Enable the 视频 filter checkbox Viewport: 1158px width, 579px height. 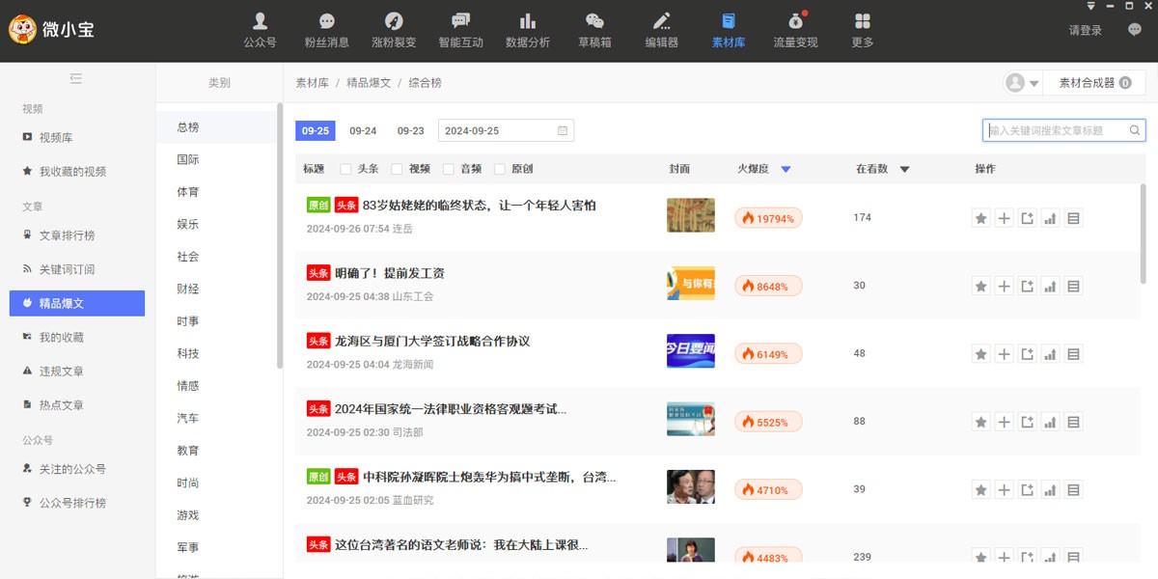click(x=399, y=167)
